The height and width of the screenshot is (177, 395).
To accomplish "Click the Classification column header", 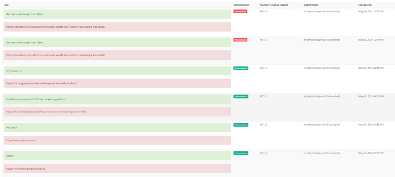I will click(x=241, y=5).
